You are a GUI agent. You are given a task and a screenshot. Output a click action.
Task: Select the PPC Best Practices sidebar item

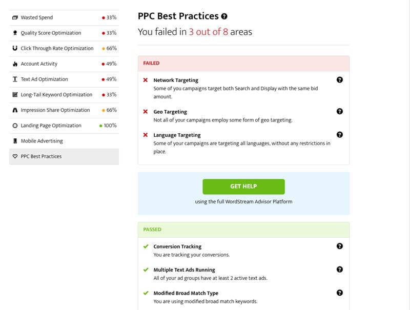click(64, 156)
